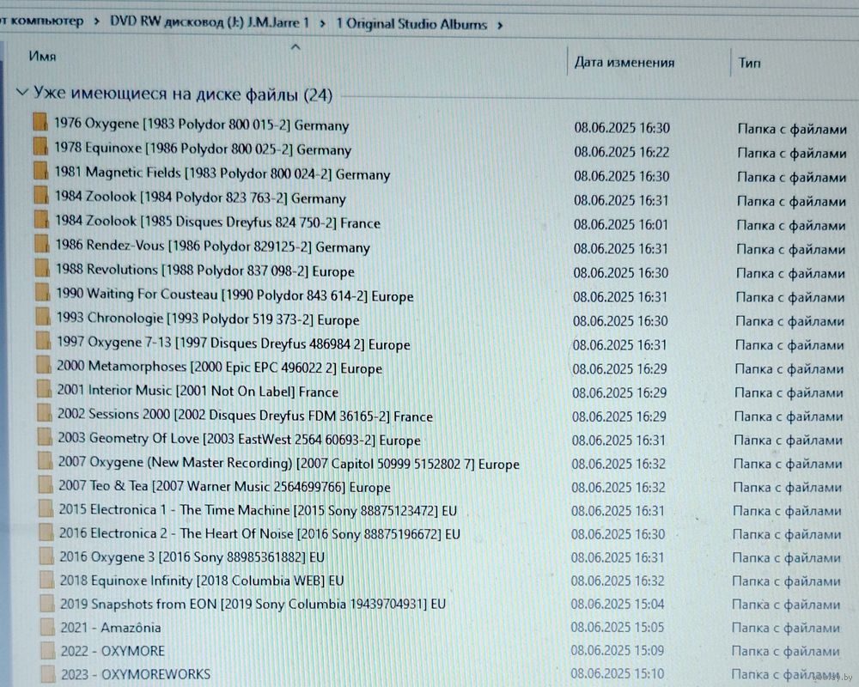Image resolution: width=859 pixels, height=687 pixels.
Task: Open the breadcrumb arrow after 'компьютер'
Action: click(x=96, y=22)
